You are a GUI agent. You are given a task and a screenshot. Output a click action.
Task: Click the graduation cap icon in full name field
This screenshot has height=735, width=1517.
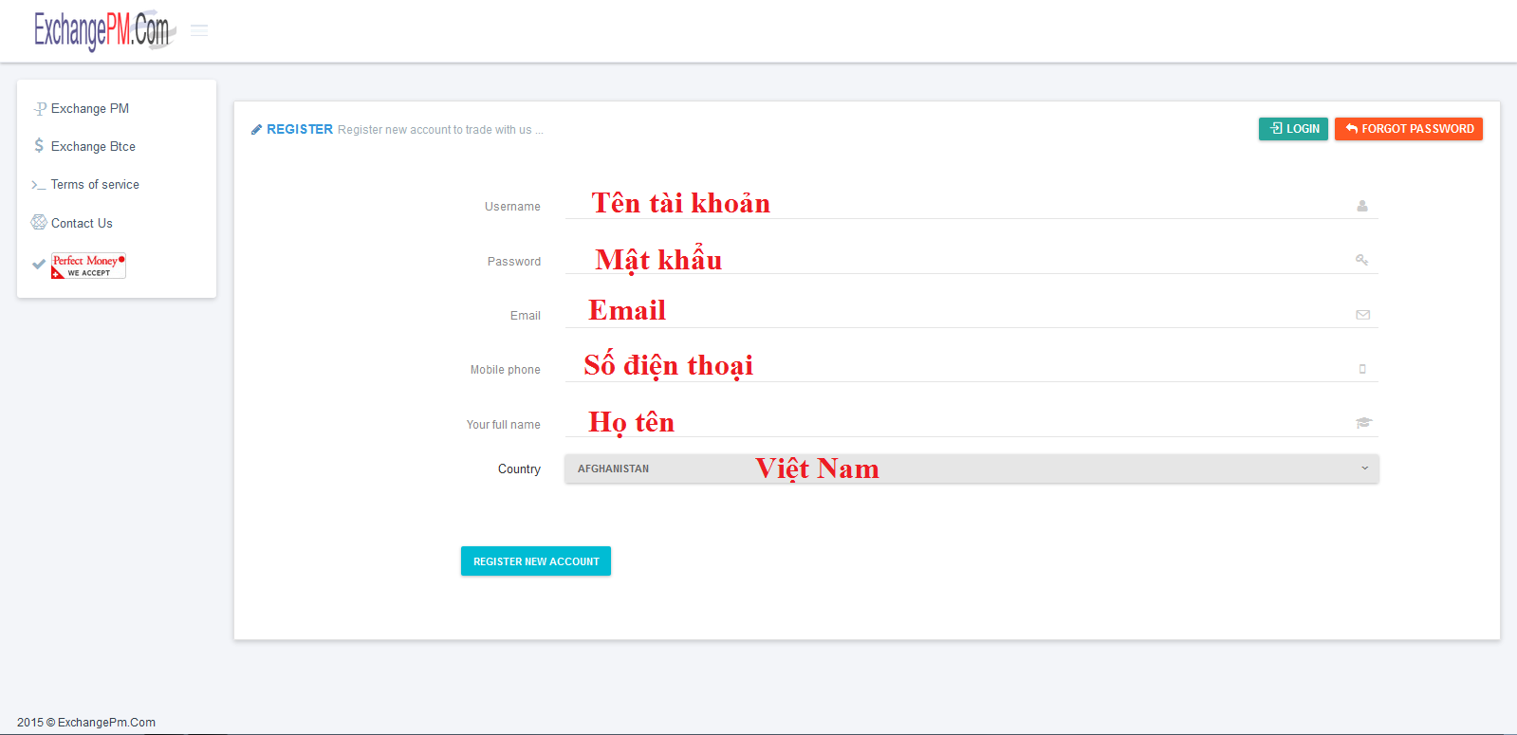click(x=1364, y=423)
